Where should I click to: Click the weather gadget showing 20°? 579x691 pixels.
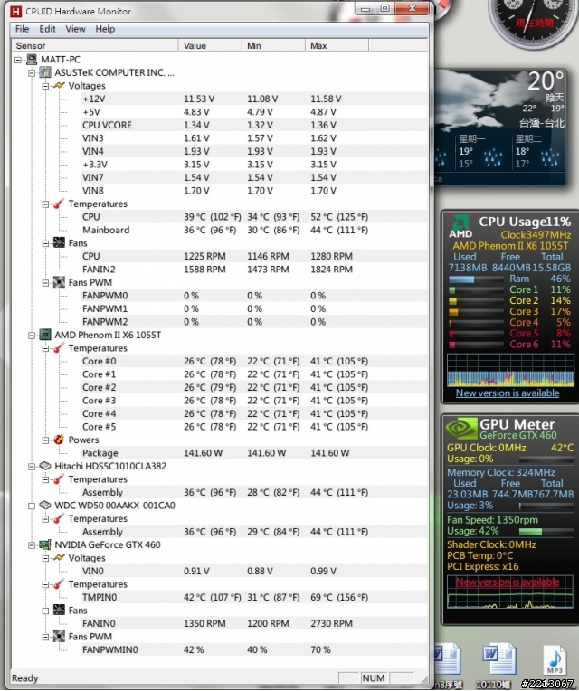pos(500,127)
